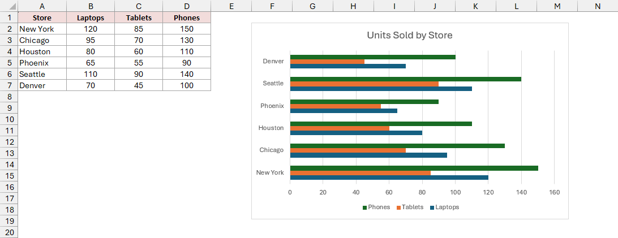Click the chart title Units Sold by Store
Image resolution: width=618 pixels, height=238 pixels.
[410, 35]
